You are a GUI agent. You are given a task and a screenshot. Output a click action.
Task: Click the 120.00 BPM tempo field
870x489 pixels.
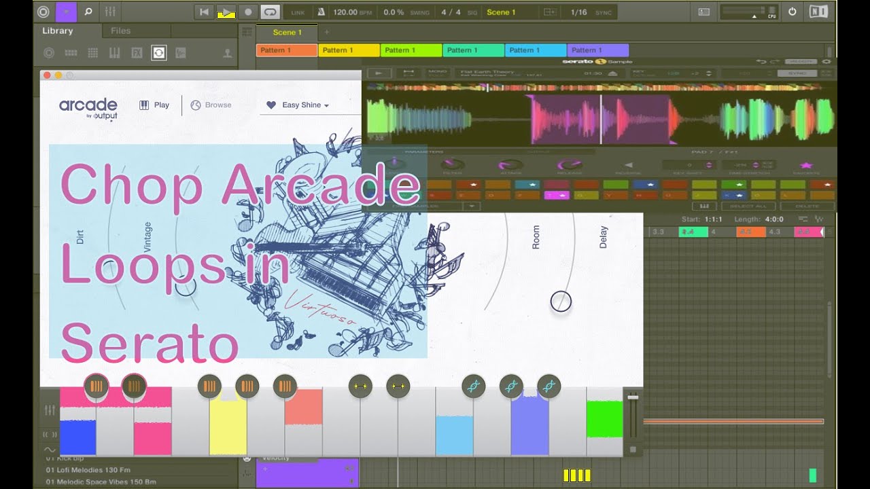click(x=351, y=12)
